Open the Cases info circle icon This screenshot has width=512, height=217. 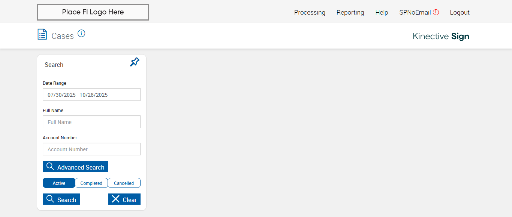pos(81,34)
